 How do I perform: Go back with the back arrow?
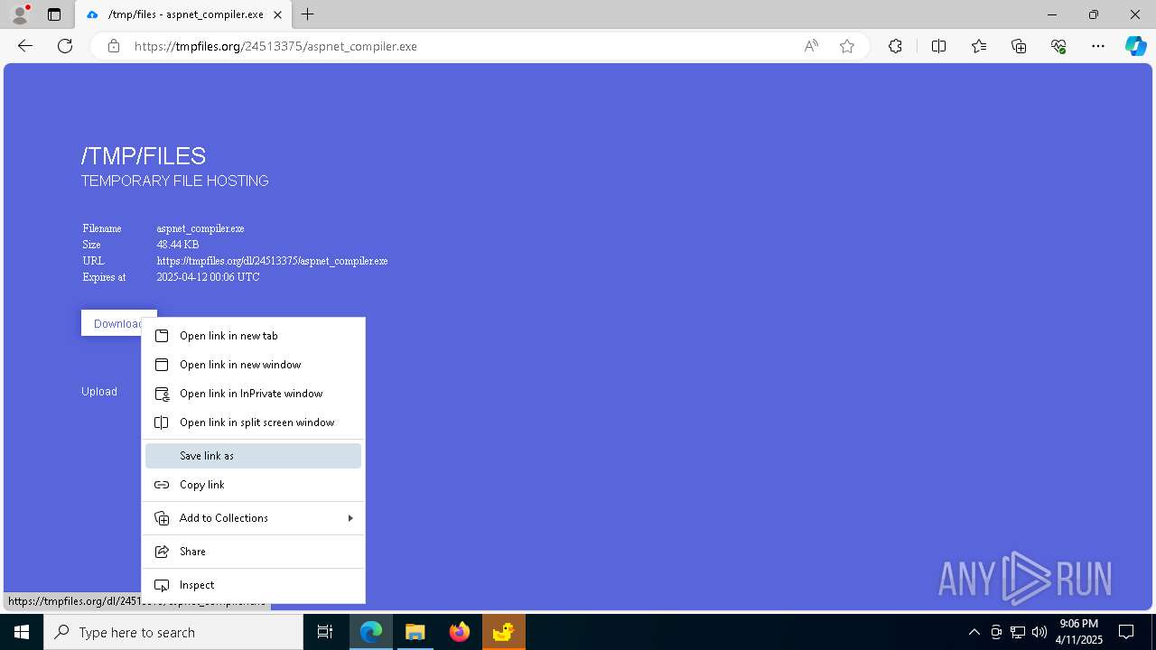25,46
